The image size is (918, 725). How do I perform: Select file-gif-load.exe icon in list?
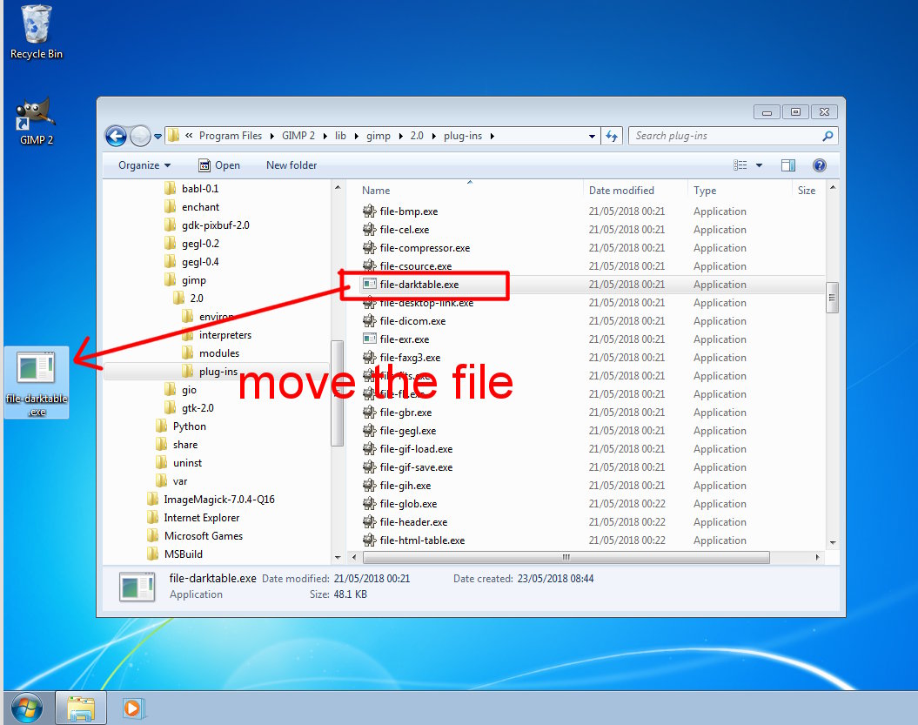[369, 448]
